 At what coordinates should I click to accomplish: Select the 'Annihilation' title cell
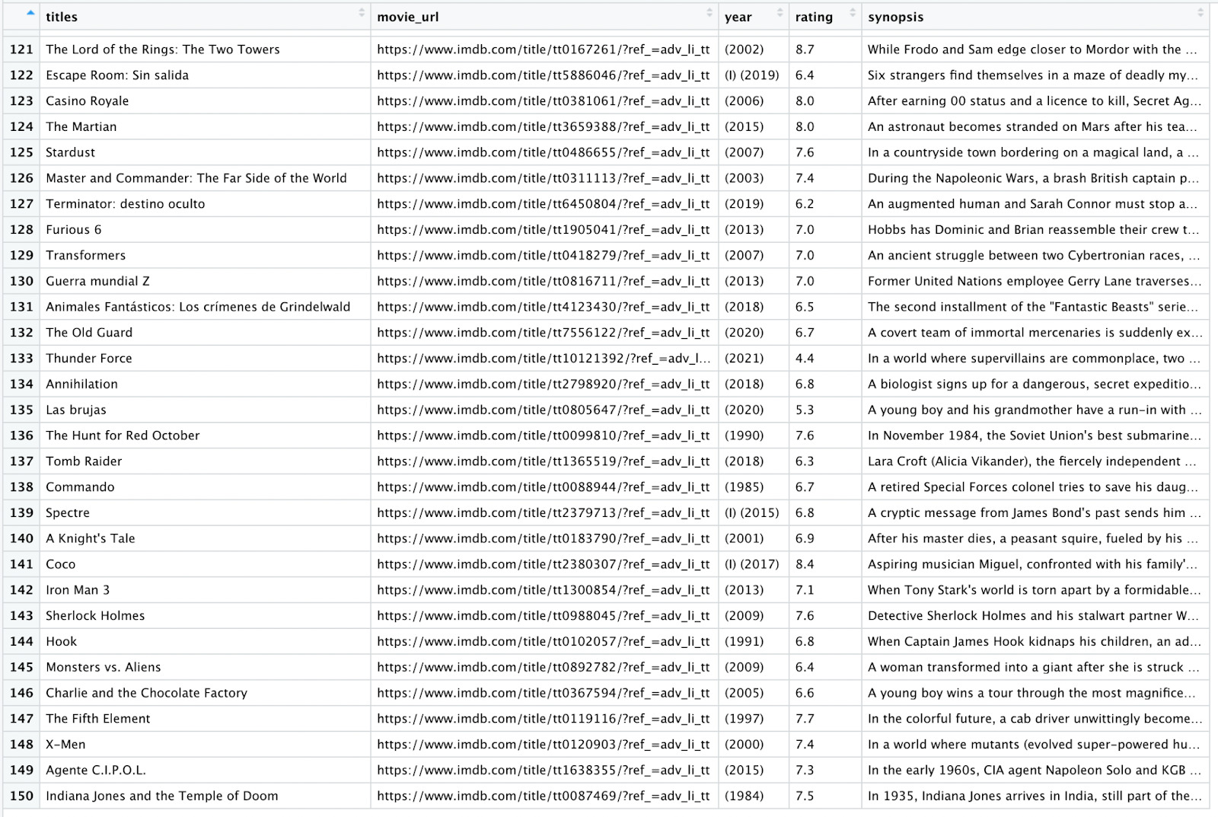[205, 385]
